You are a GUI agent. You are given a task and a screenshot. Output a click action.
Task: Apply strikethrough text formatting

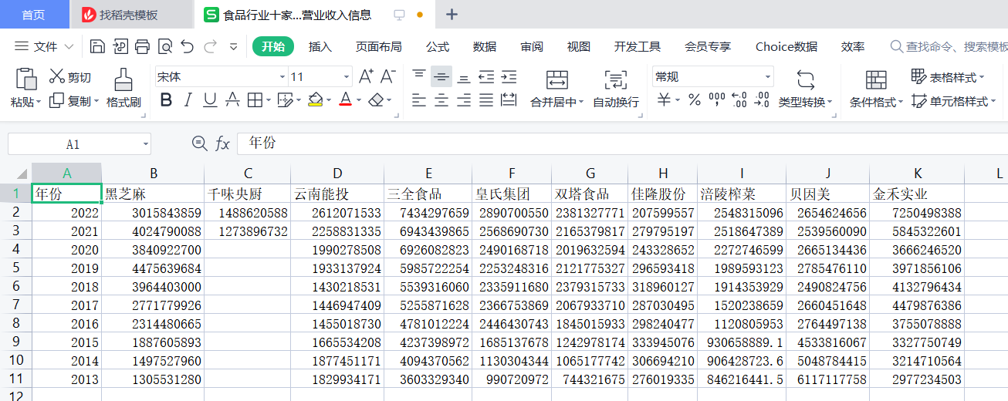point(232,100)
